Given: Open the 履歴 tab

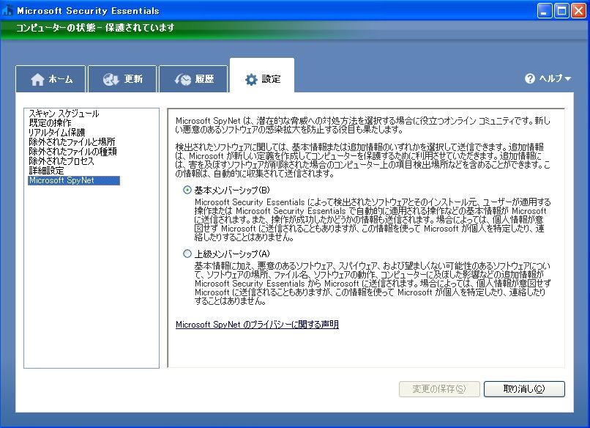Looking at the screenshot, I should click(x=193, y=78).
